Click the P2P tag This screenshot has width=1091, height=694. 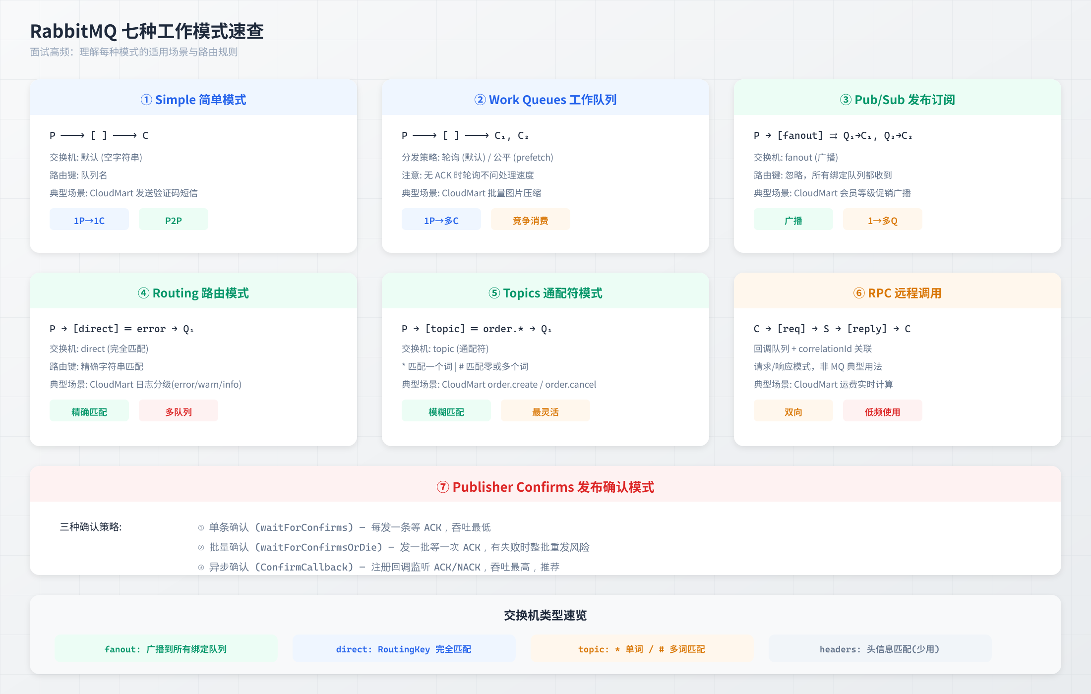[x=174, y=220]
